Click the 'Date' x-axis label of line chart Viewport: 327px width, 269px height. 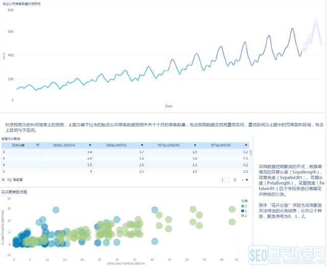(169, 106)
